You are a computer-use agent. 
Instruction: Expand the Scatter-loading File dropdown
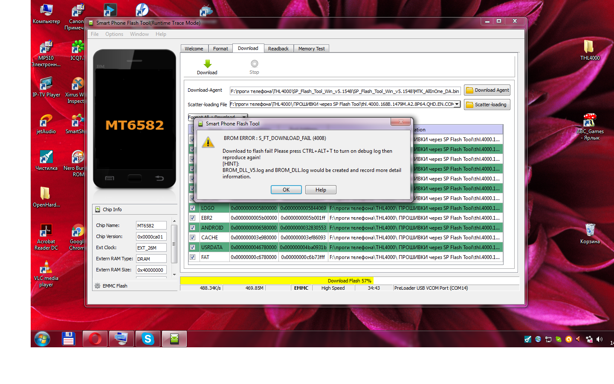(x=457, y=104)
